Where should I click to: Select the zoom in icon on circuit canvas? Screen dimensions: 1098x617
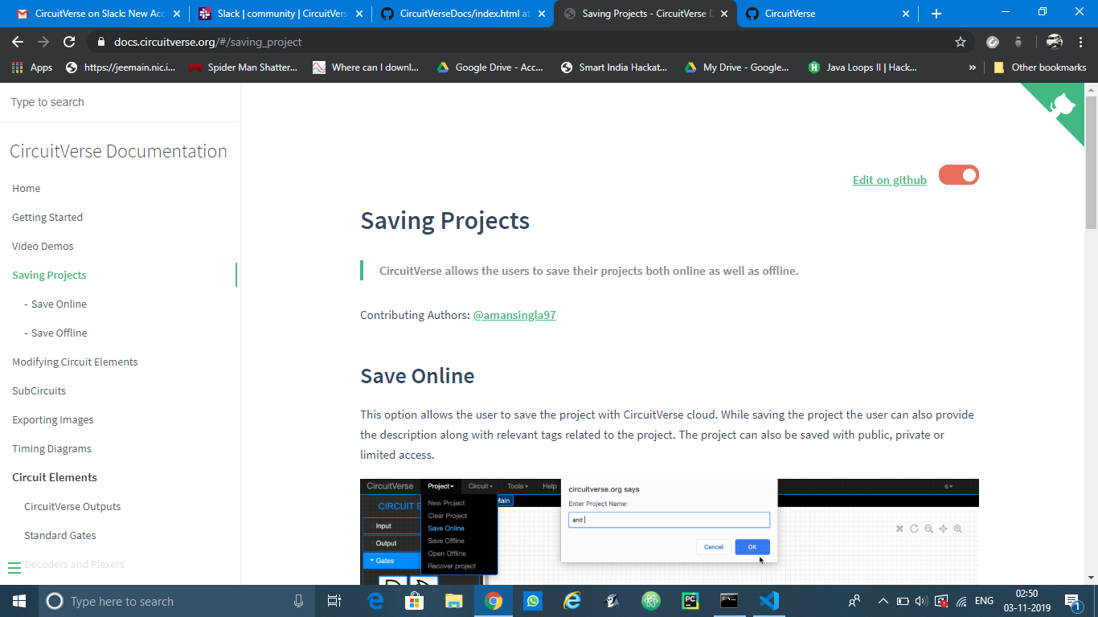click(x=957, y=529)
